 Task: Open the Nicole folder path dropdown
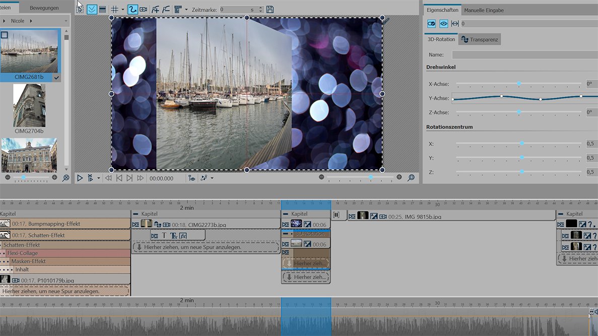tap(67, 21)
